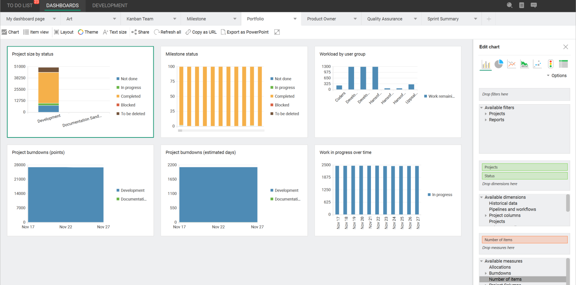The width and height of the screenshot is (576, 285).
Task: Select the traffic light chart type icon
Action: click(551, 64)
